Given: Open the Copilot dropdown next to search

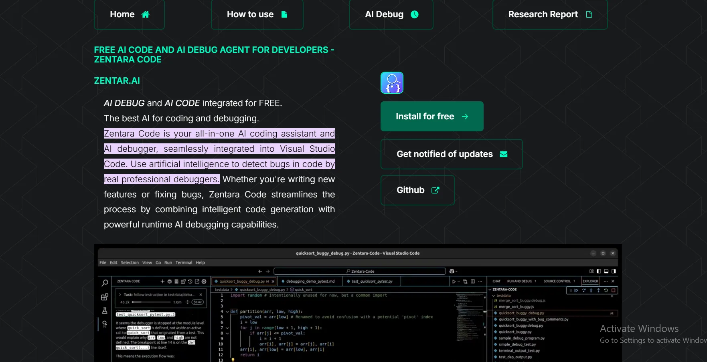Looking at the screenshot, I should (x=454, y=271).
